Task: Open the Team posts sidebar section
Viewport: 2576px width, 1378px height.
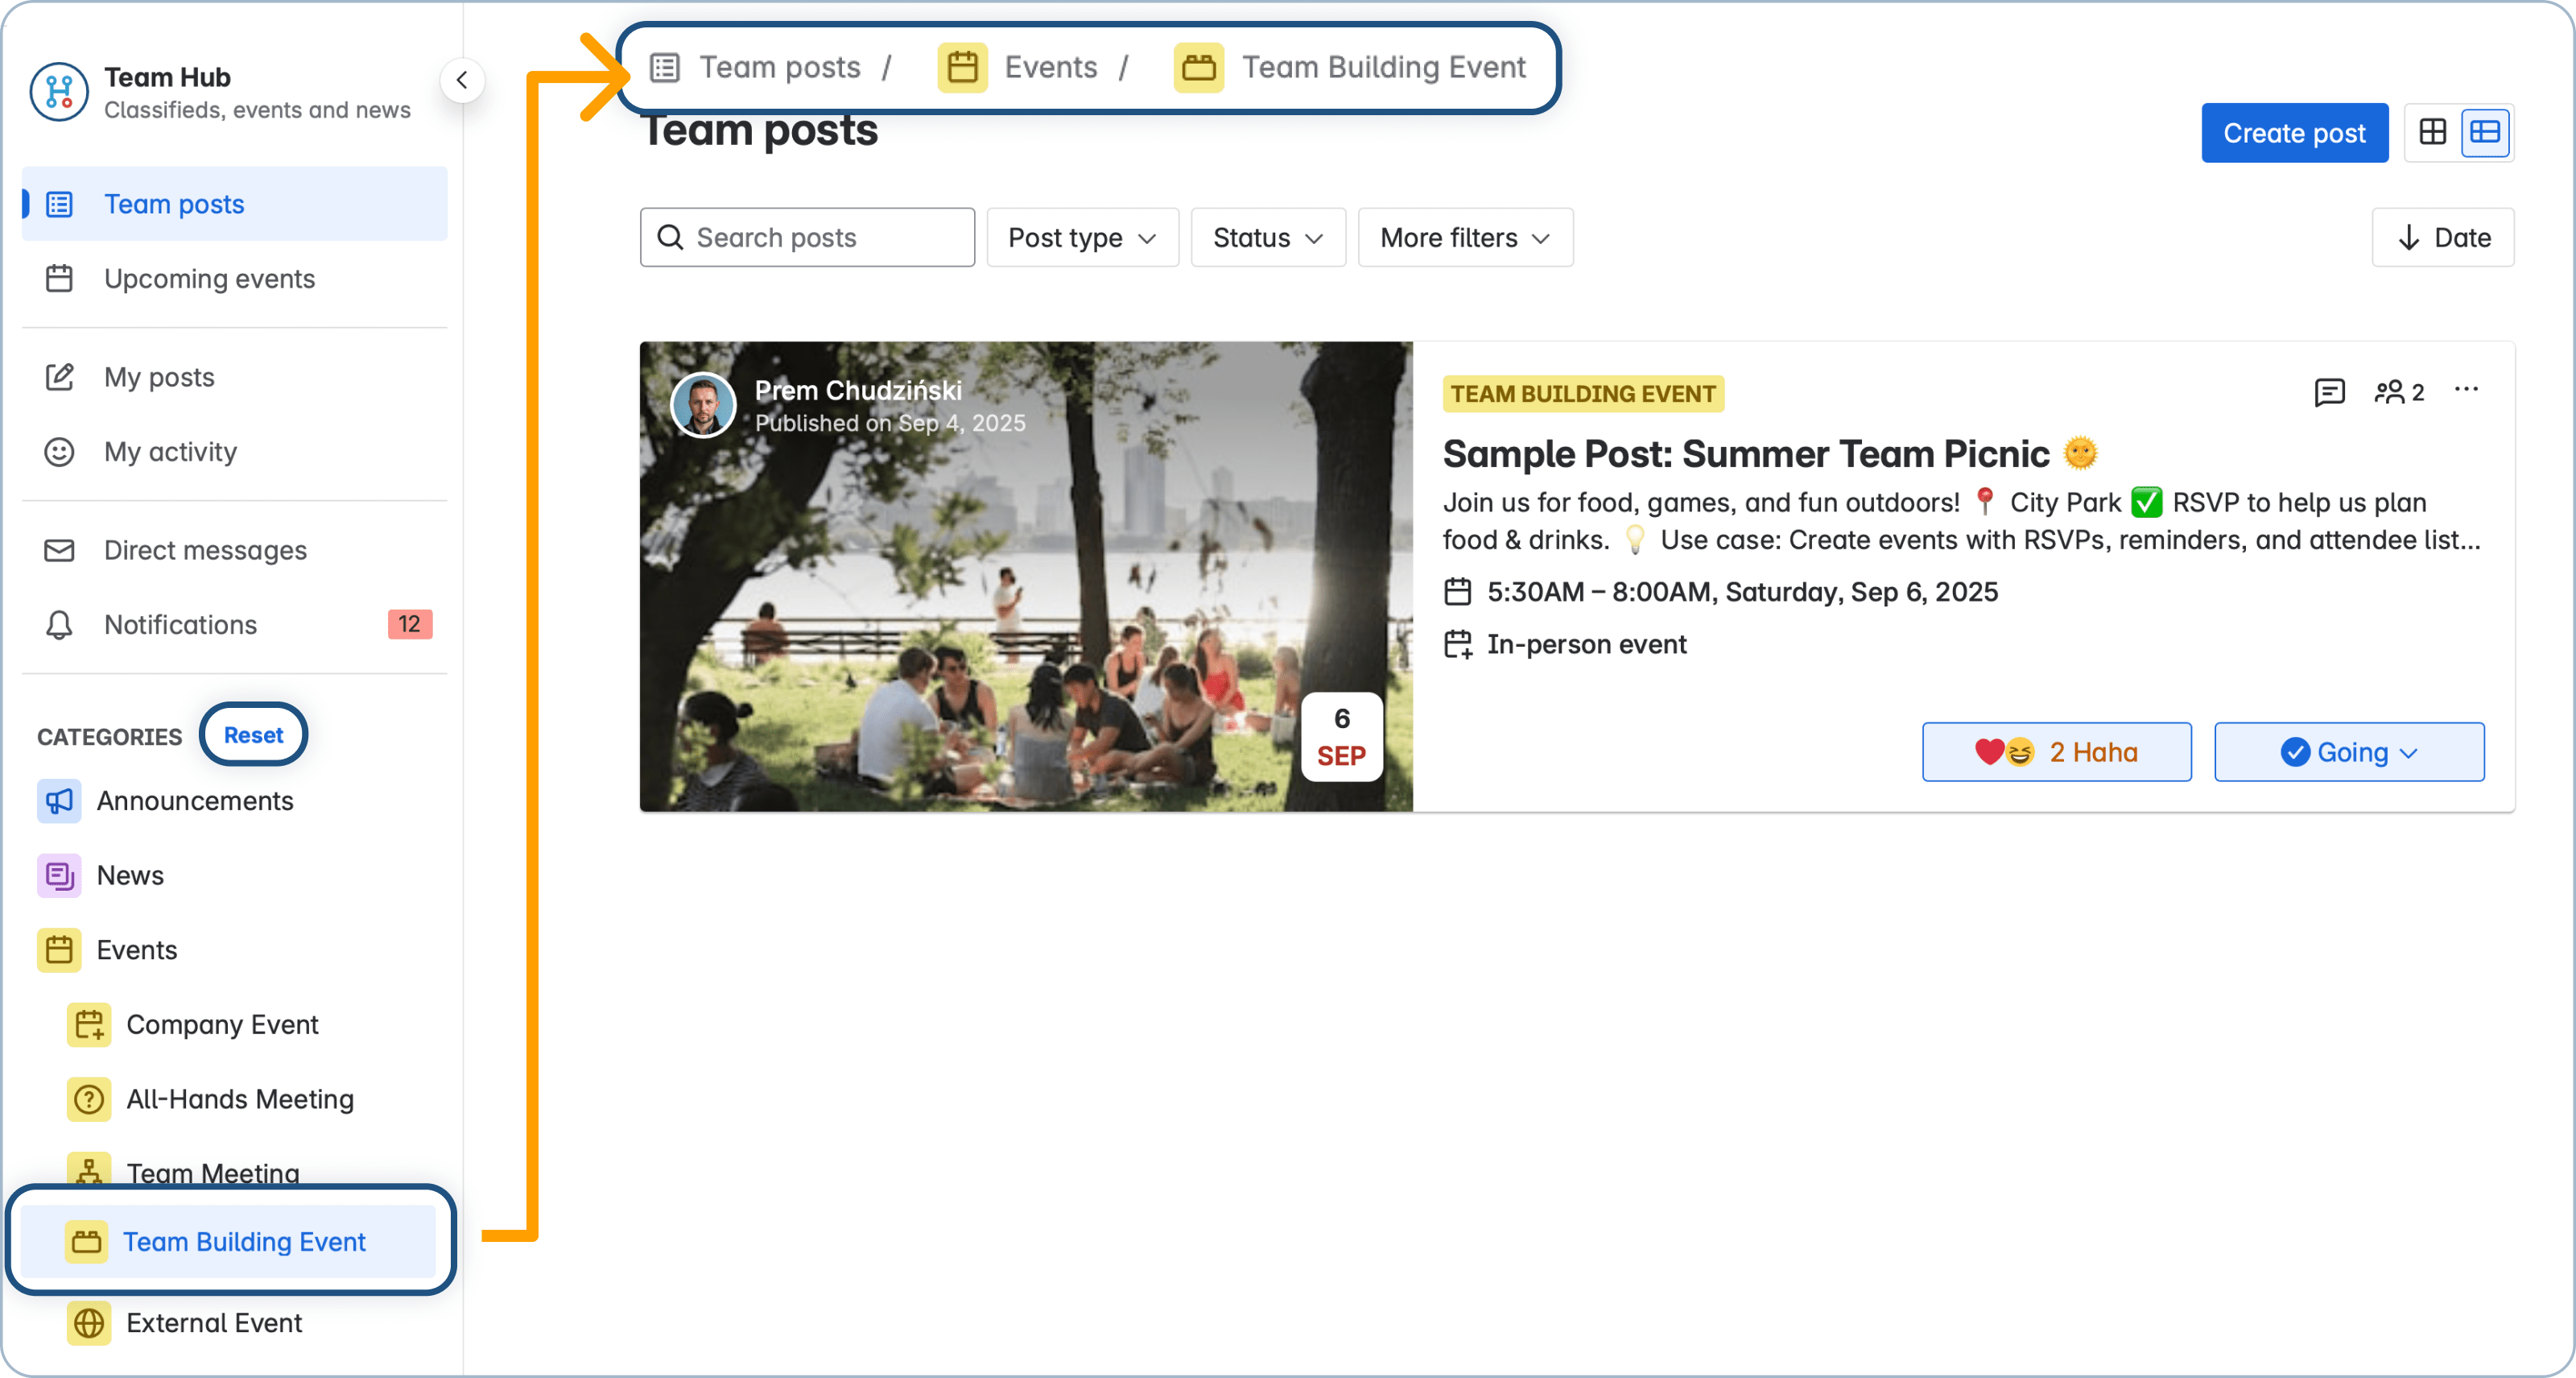Action: [174, 203]
